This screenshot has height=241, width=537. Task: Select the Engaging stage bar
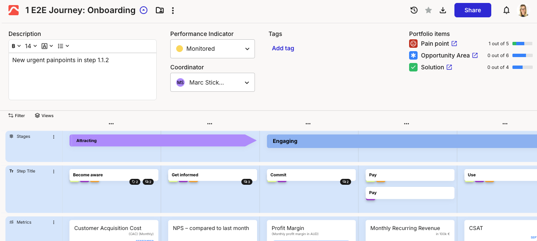(401, 141)
